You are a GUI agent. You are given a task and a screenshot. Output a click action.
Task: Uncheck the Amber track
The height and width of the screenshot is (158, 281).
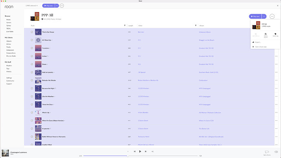[x=32, y=56]
